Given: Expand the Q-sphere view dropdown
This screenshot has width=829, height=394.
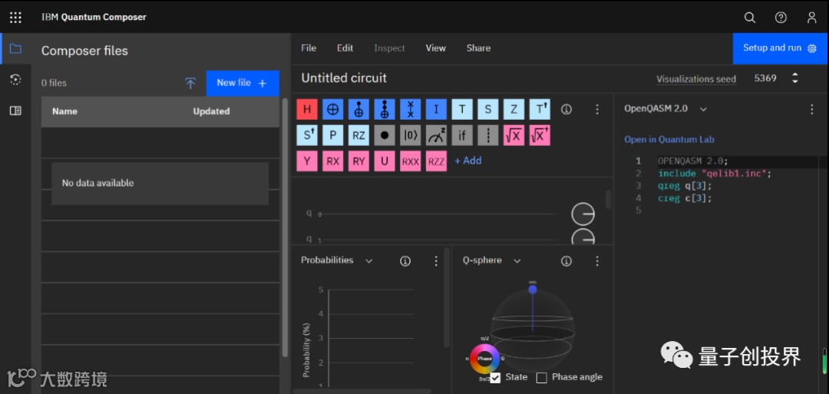Looking at the screenshot, I should pyautogui.click(x=517, y=261).
